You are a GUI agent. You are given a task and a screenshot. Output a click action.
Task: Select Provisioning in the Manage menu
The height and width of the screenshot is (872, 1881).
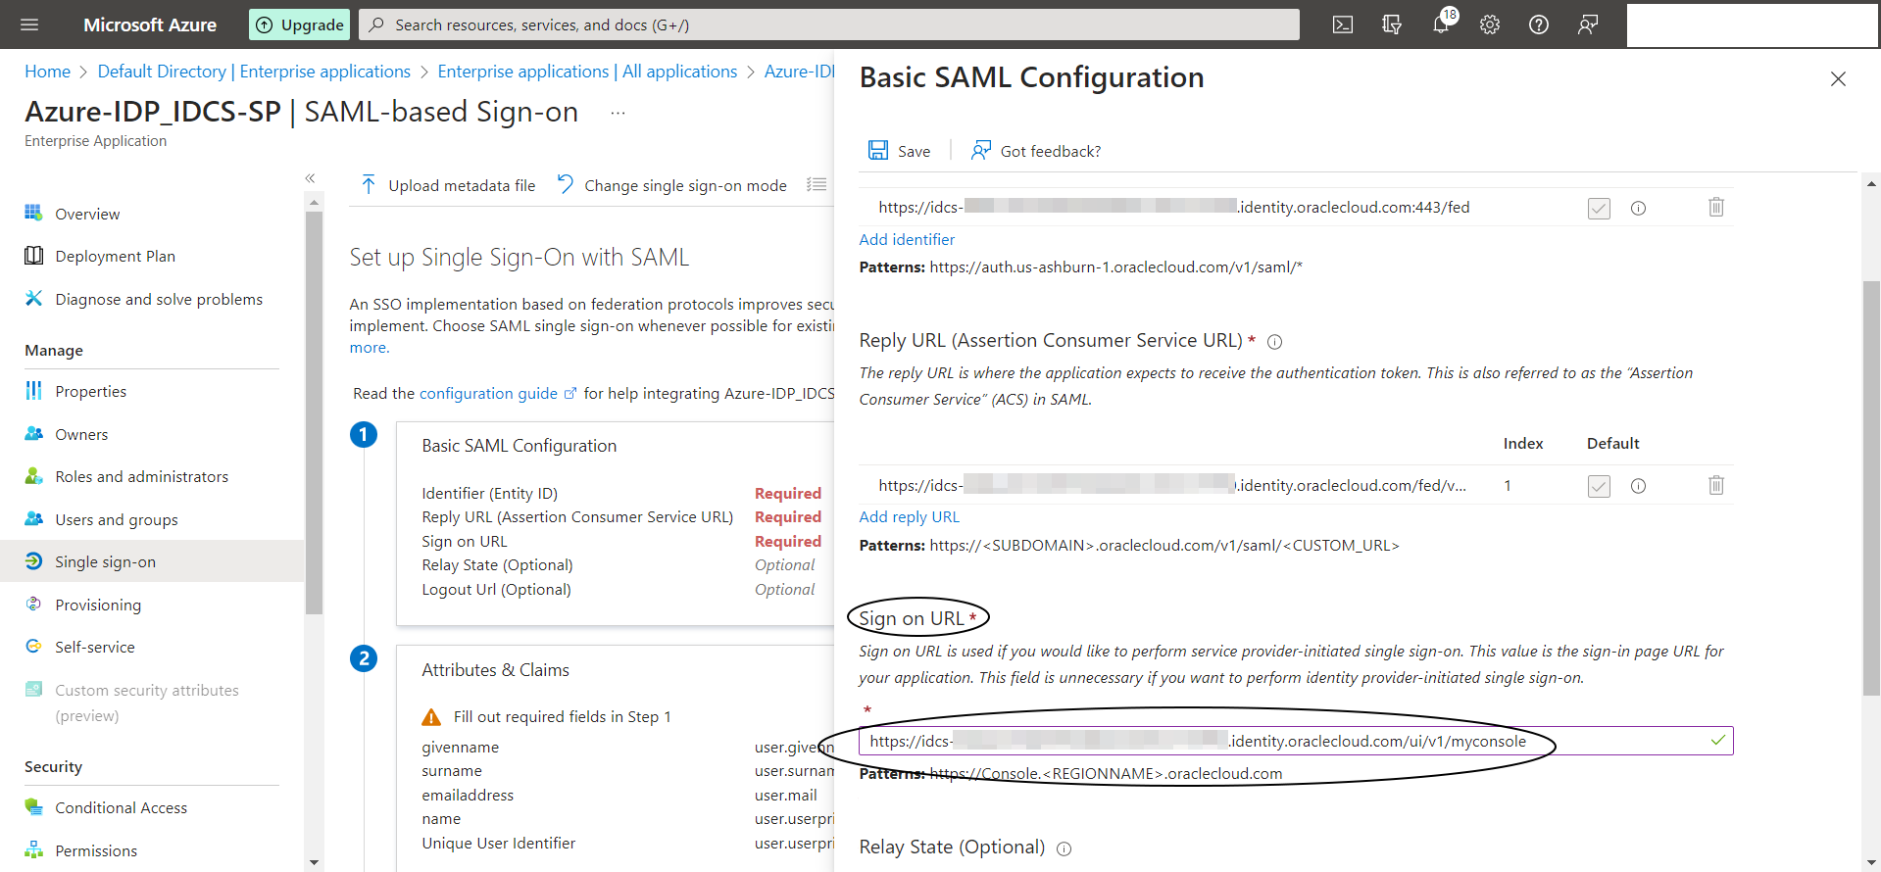pyautogui.click(x=98, y=605)
